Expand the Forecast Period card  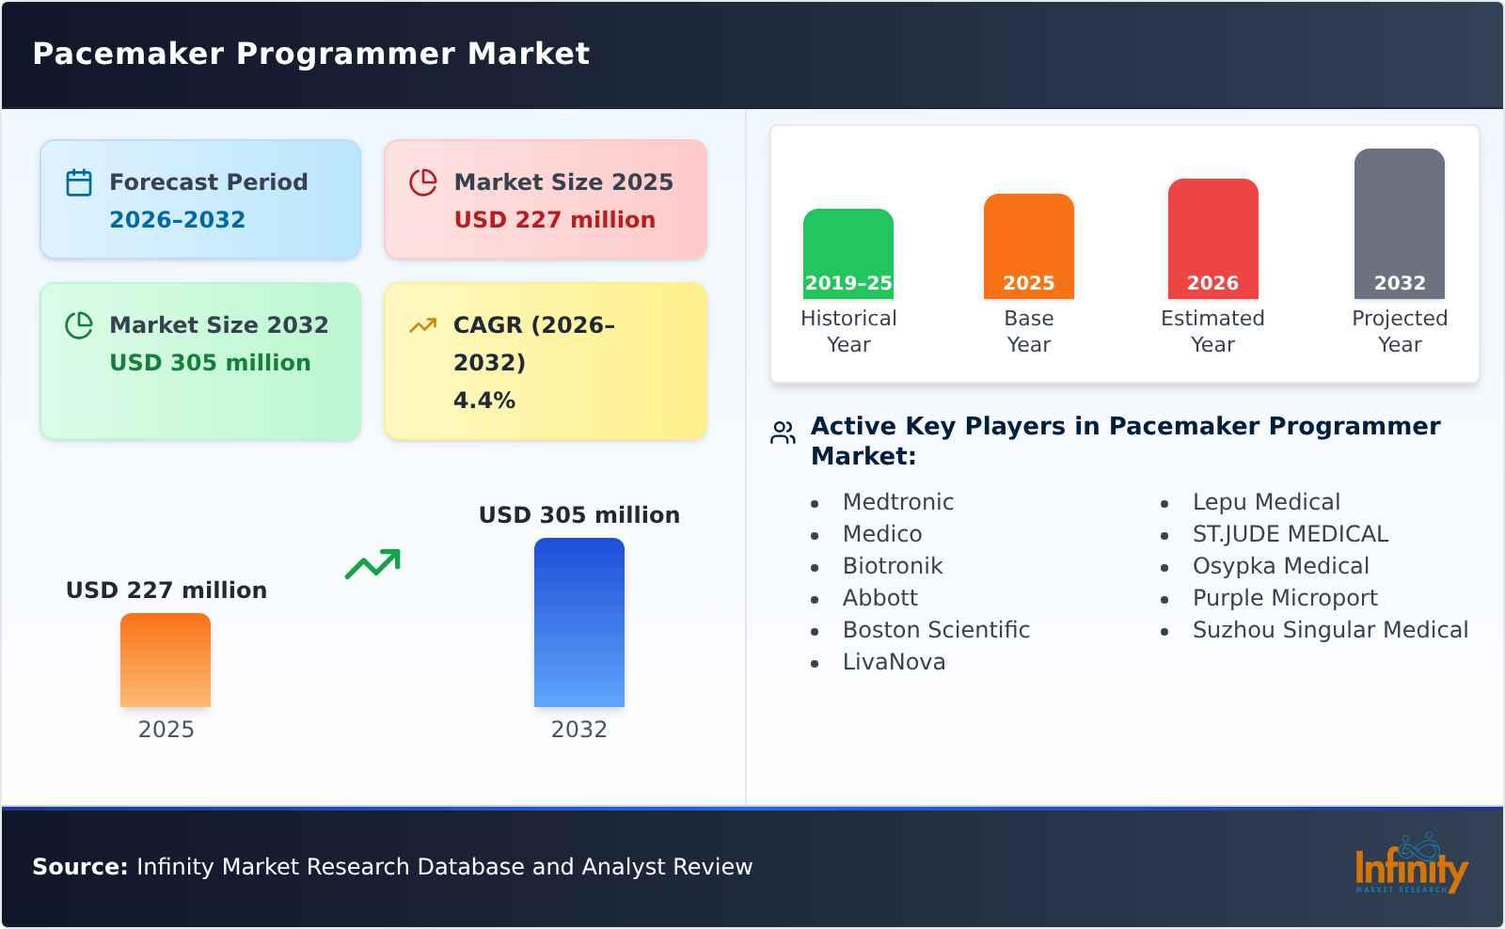[199, 198]
